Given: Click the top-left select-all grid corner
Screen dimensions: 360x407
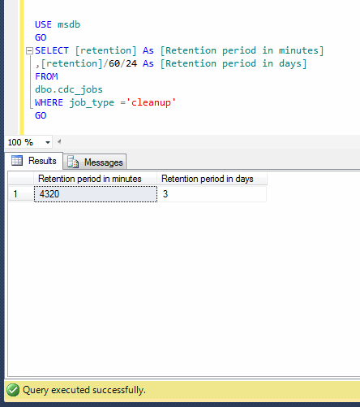Looking at the screenshot, I should coord(21,179).
